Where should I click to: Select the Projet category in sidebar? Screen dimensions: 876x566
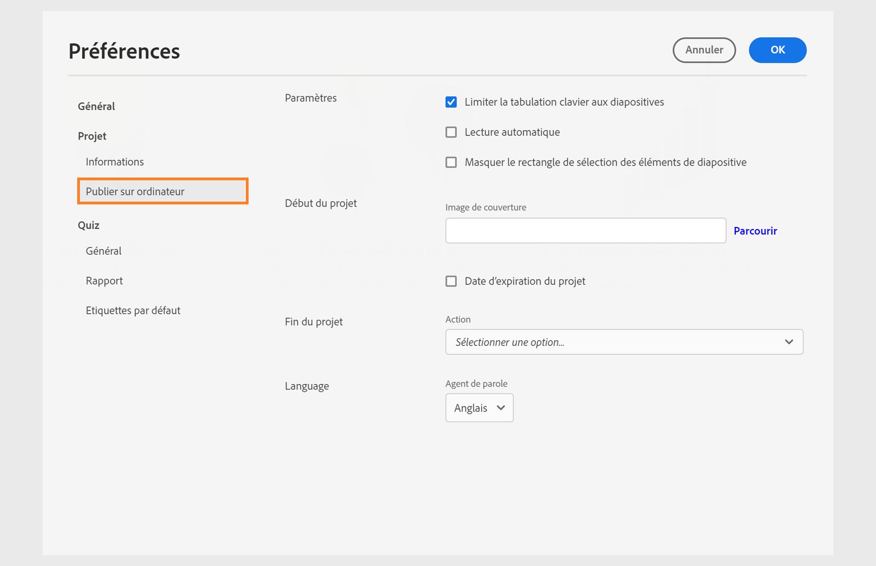coord(92,136)
